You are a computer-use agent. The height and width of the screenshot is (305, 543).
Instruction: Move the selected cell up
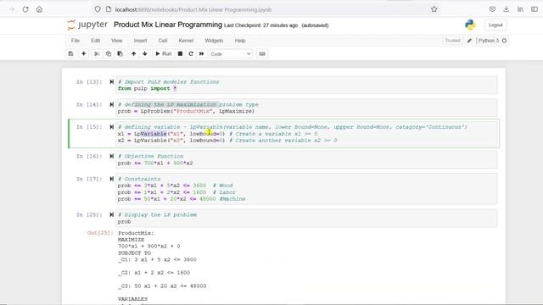(133, 53)
